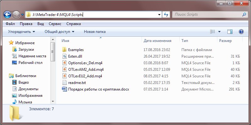The height and width of the screenshot is (125, 251).
Task: Select the Word document icon of Порядок работы
Action: (64, 89)
